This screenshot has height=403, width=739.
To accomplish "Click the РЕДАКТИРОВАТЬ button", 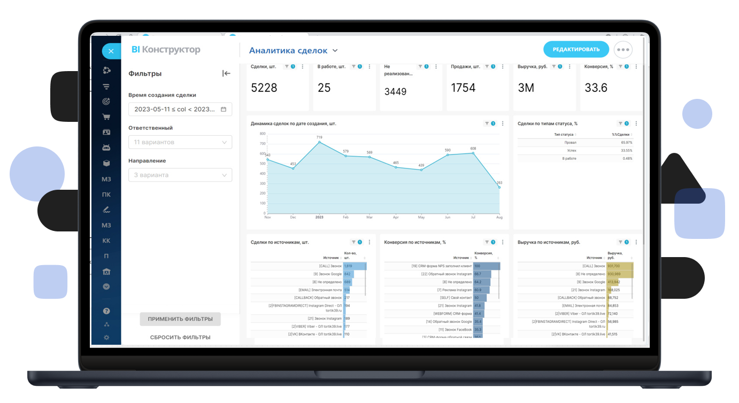I will click(576, 49).
